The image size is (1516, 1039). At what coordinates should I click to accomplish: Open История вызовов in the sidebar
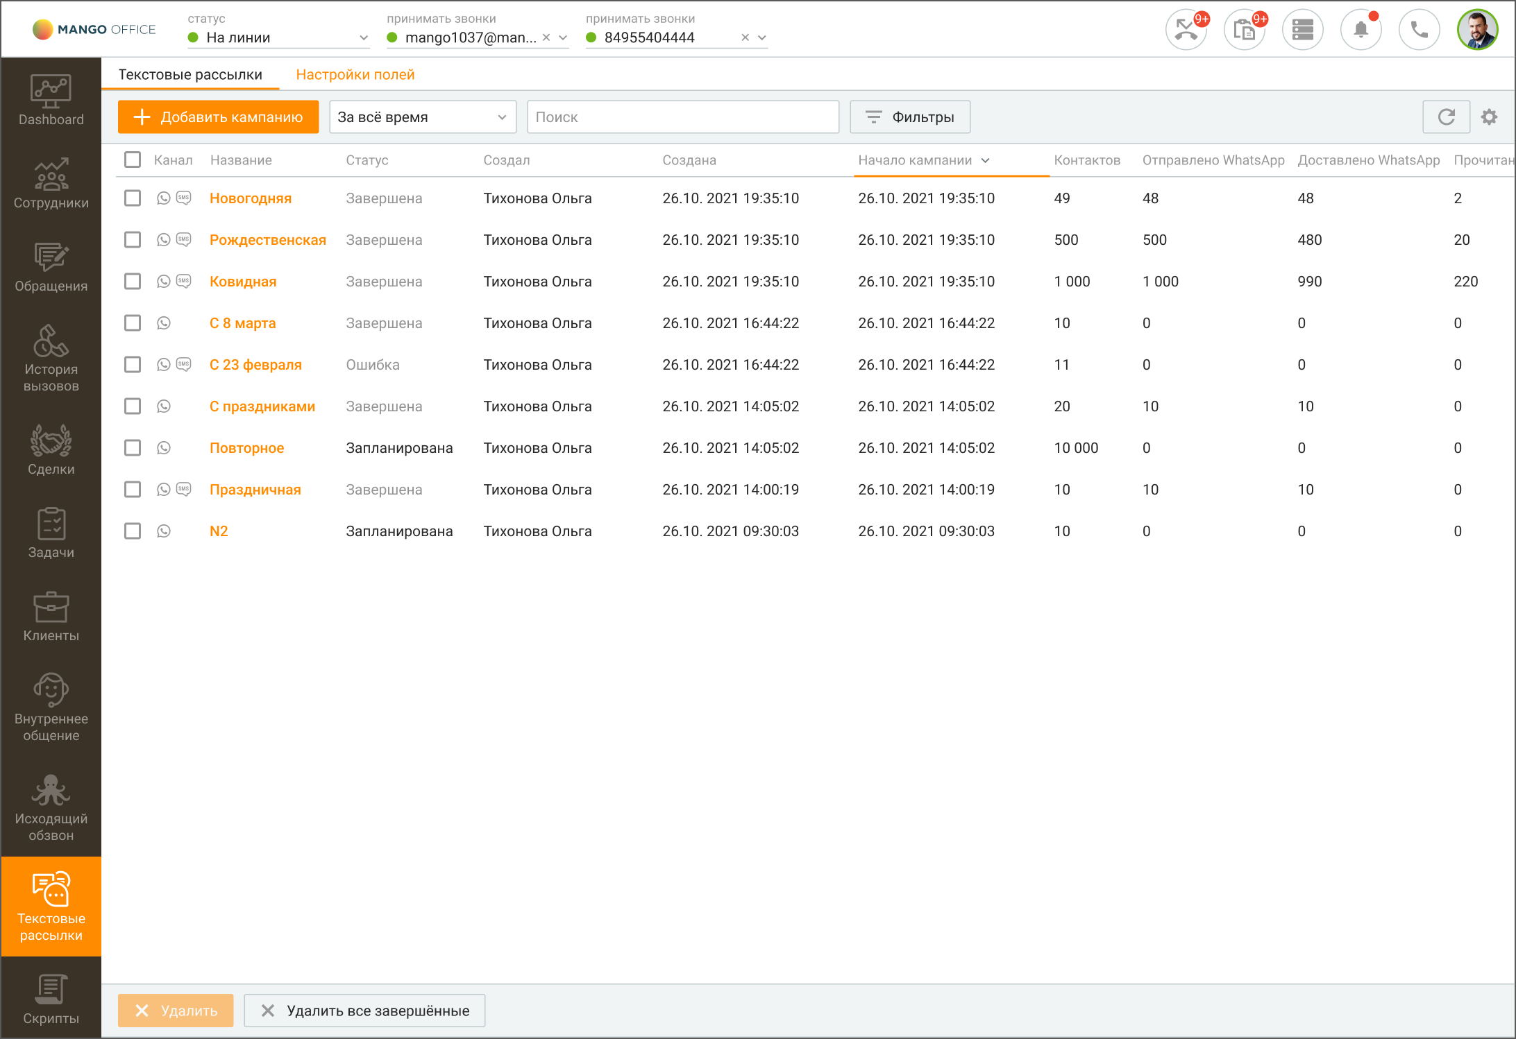51,359
